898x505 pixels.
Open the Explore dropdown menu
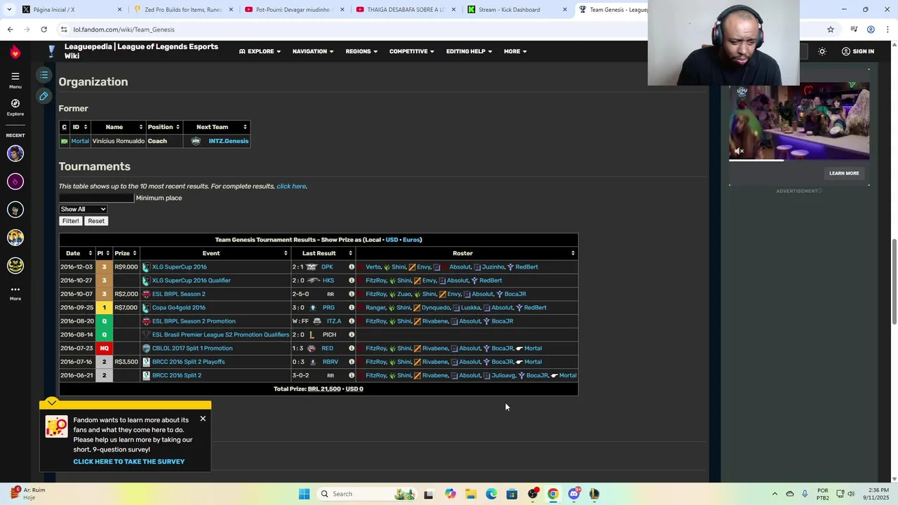[x=260, y=51]
